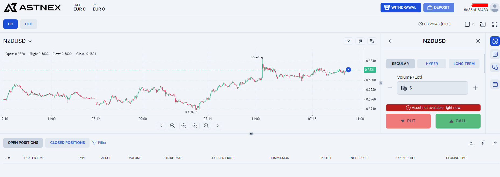Click the 08:29:48 (UTC) clock

point(434,24)
